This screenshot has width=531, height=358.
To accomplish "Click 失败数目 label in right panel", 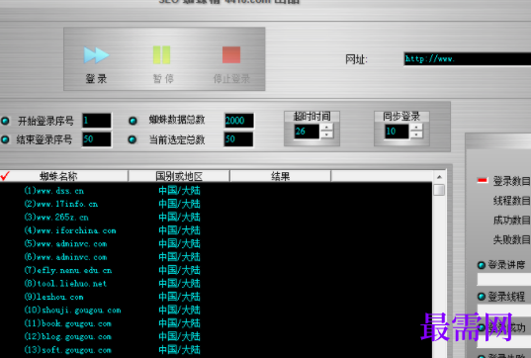I will (511, 239).
